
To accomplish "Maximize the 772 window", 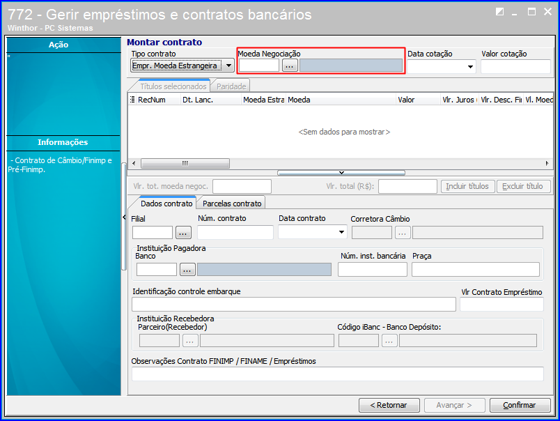I will pyautogui.click(x=531, y=12).
